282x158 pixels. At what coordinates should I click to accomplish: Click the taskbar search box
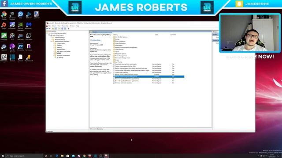(x=24, y=156)
